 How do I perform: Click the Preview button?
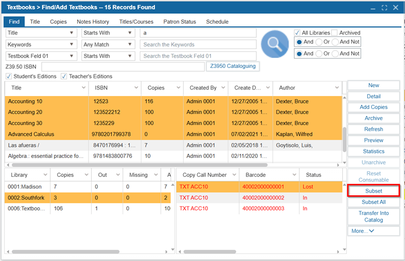tap(374, 141)
